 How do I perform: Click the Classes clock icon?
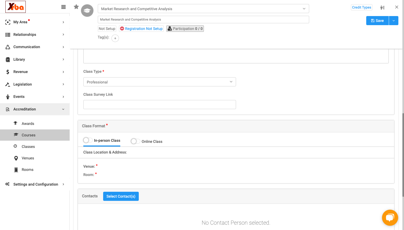point(16,146)
